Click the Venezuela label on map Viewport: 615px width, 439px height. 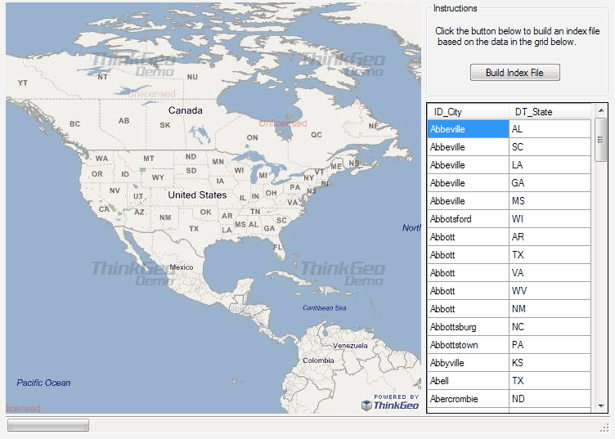pyautogui.click(x=350, y=346)
